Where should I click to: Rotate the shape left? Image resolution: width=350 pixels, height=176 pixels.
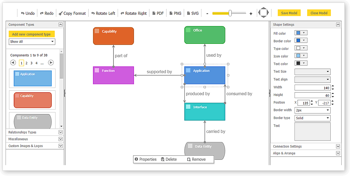[103, 13]
